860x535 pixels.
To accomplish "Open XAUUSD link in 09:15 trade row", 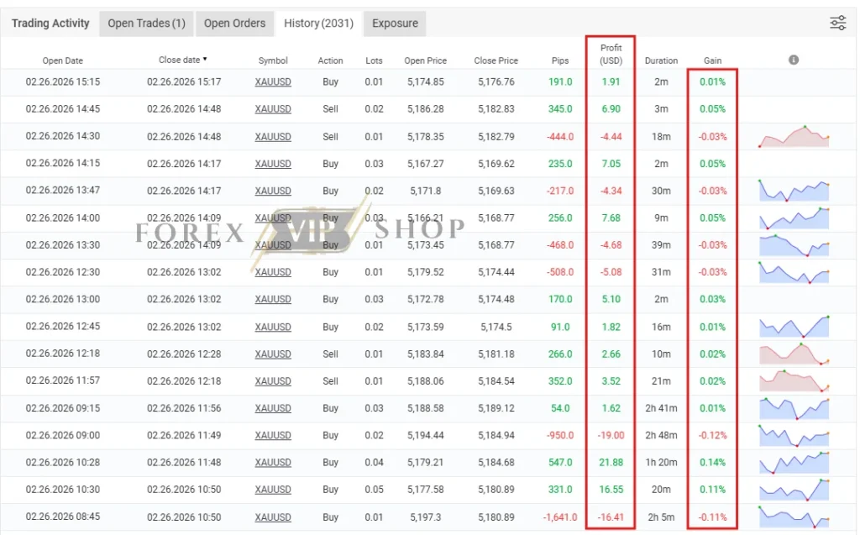I will click(x=273, y=408).
